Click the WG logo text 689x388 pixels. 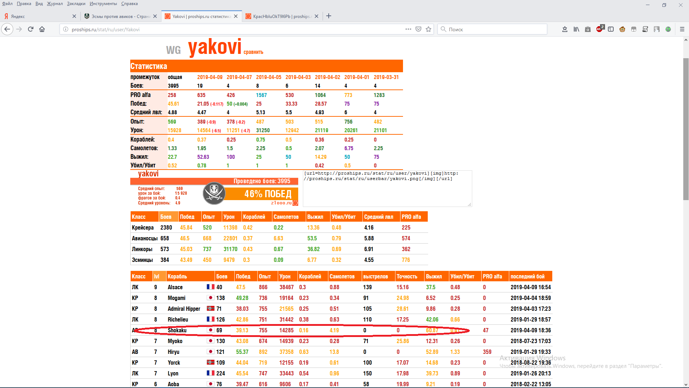173,50
